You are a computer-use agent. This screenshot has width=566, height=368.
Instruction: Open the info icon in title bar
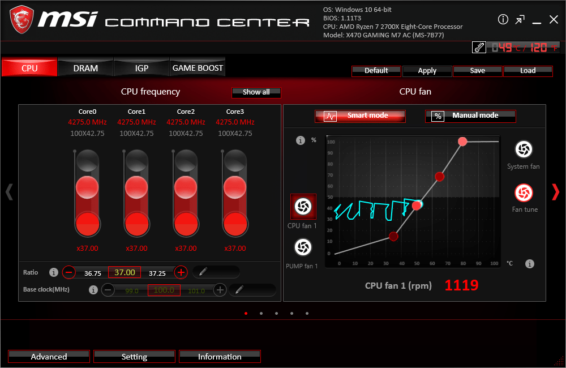[x=503, y=19]
